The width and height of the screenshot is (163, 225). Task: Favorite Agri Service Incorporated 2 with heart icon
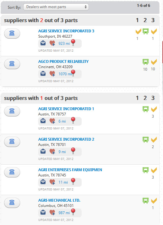click(52, 151)
